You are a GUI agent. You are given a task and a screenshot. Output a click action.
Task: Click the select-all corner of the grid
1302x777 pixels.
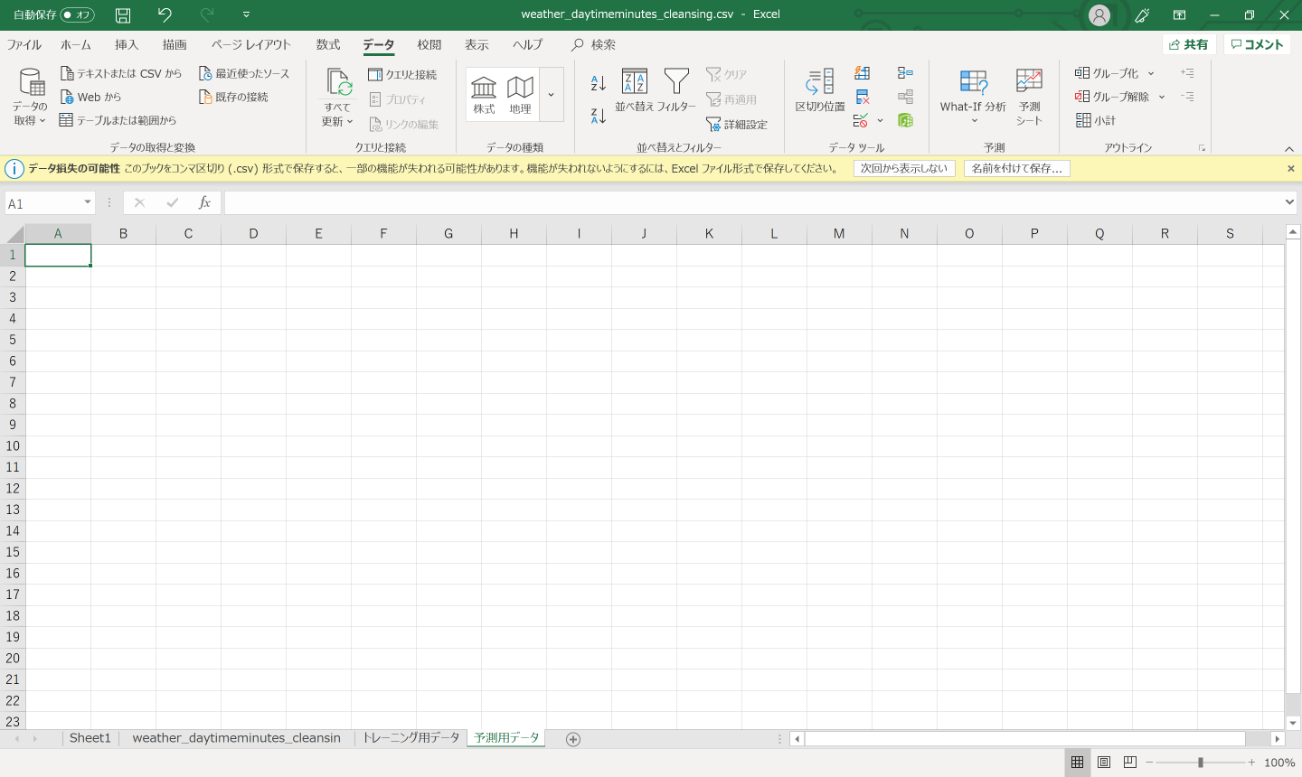tap(13, 234)
